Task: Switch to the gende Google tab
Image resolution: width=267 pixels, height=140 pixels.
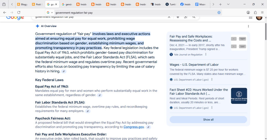Action: (x=67, y=4)
